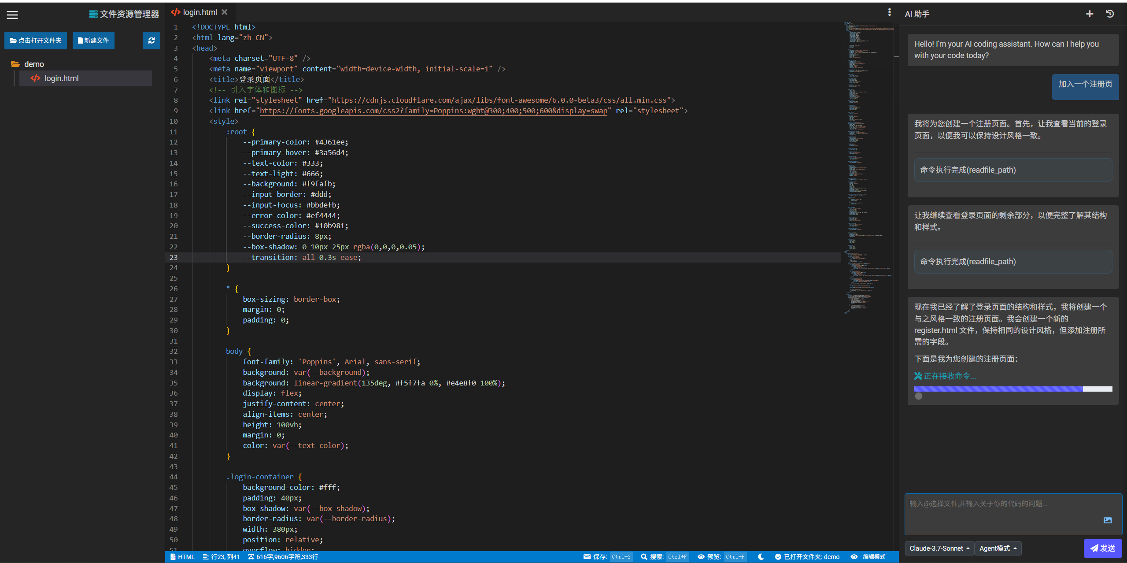Focus the AI question input field

(x=1013, y=514)
